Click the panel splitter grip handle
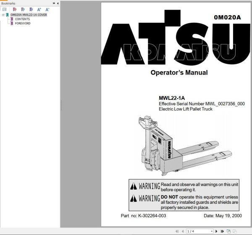This screenshot has width=252, height=235. [61, 105]
